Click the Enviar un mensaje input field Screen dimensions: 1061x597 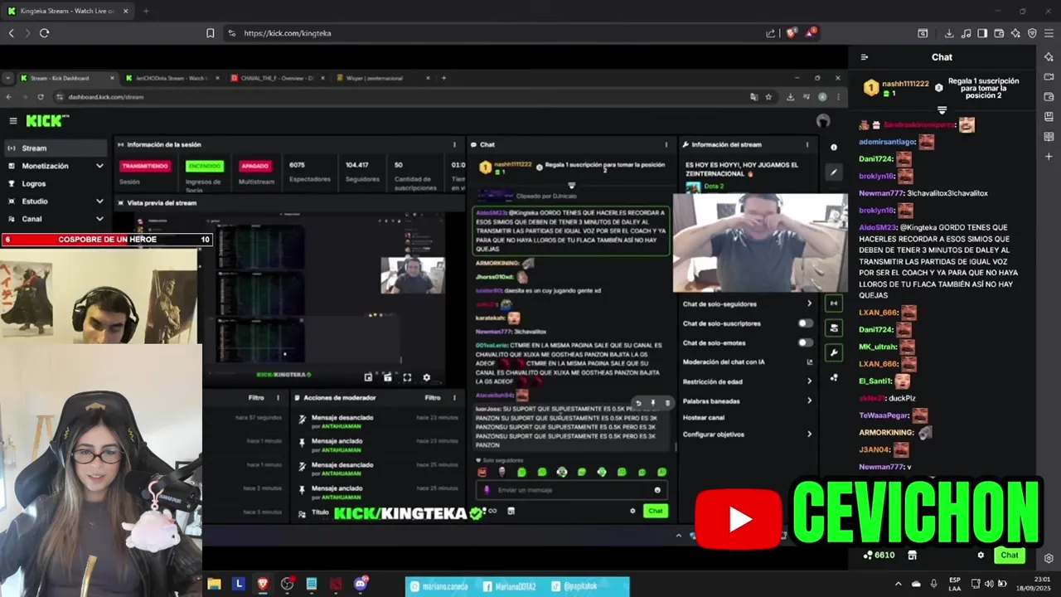pyautogui.click(x=572, y=490)
